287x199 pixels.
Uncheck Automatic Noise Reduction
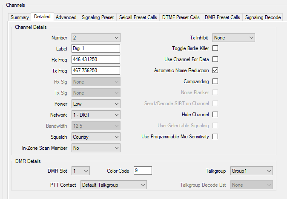pos(215,70)
